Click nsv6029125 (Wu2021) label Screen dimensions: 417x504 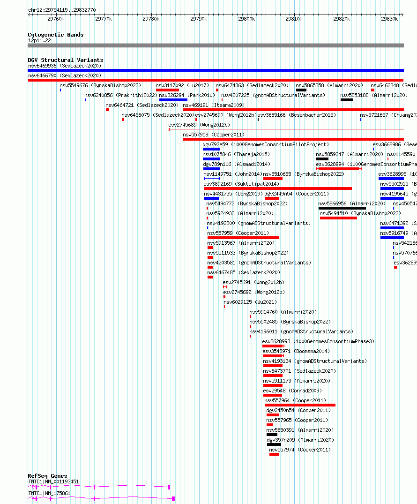coord(250,302)
